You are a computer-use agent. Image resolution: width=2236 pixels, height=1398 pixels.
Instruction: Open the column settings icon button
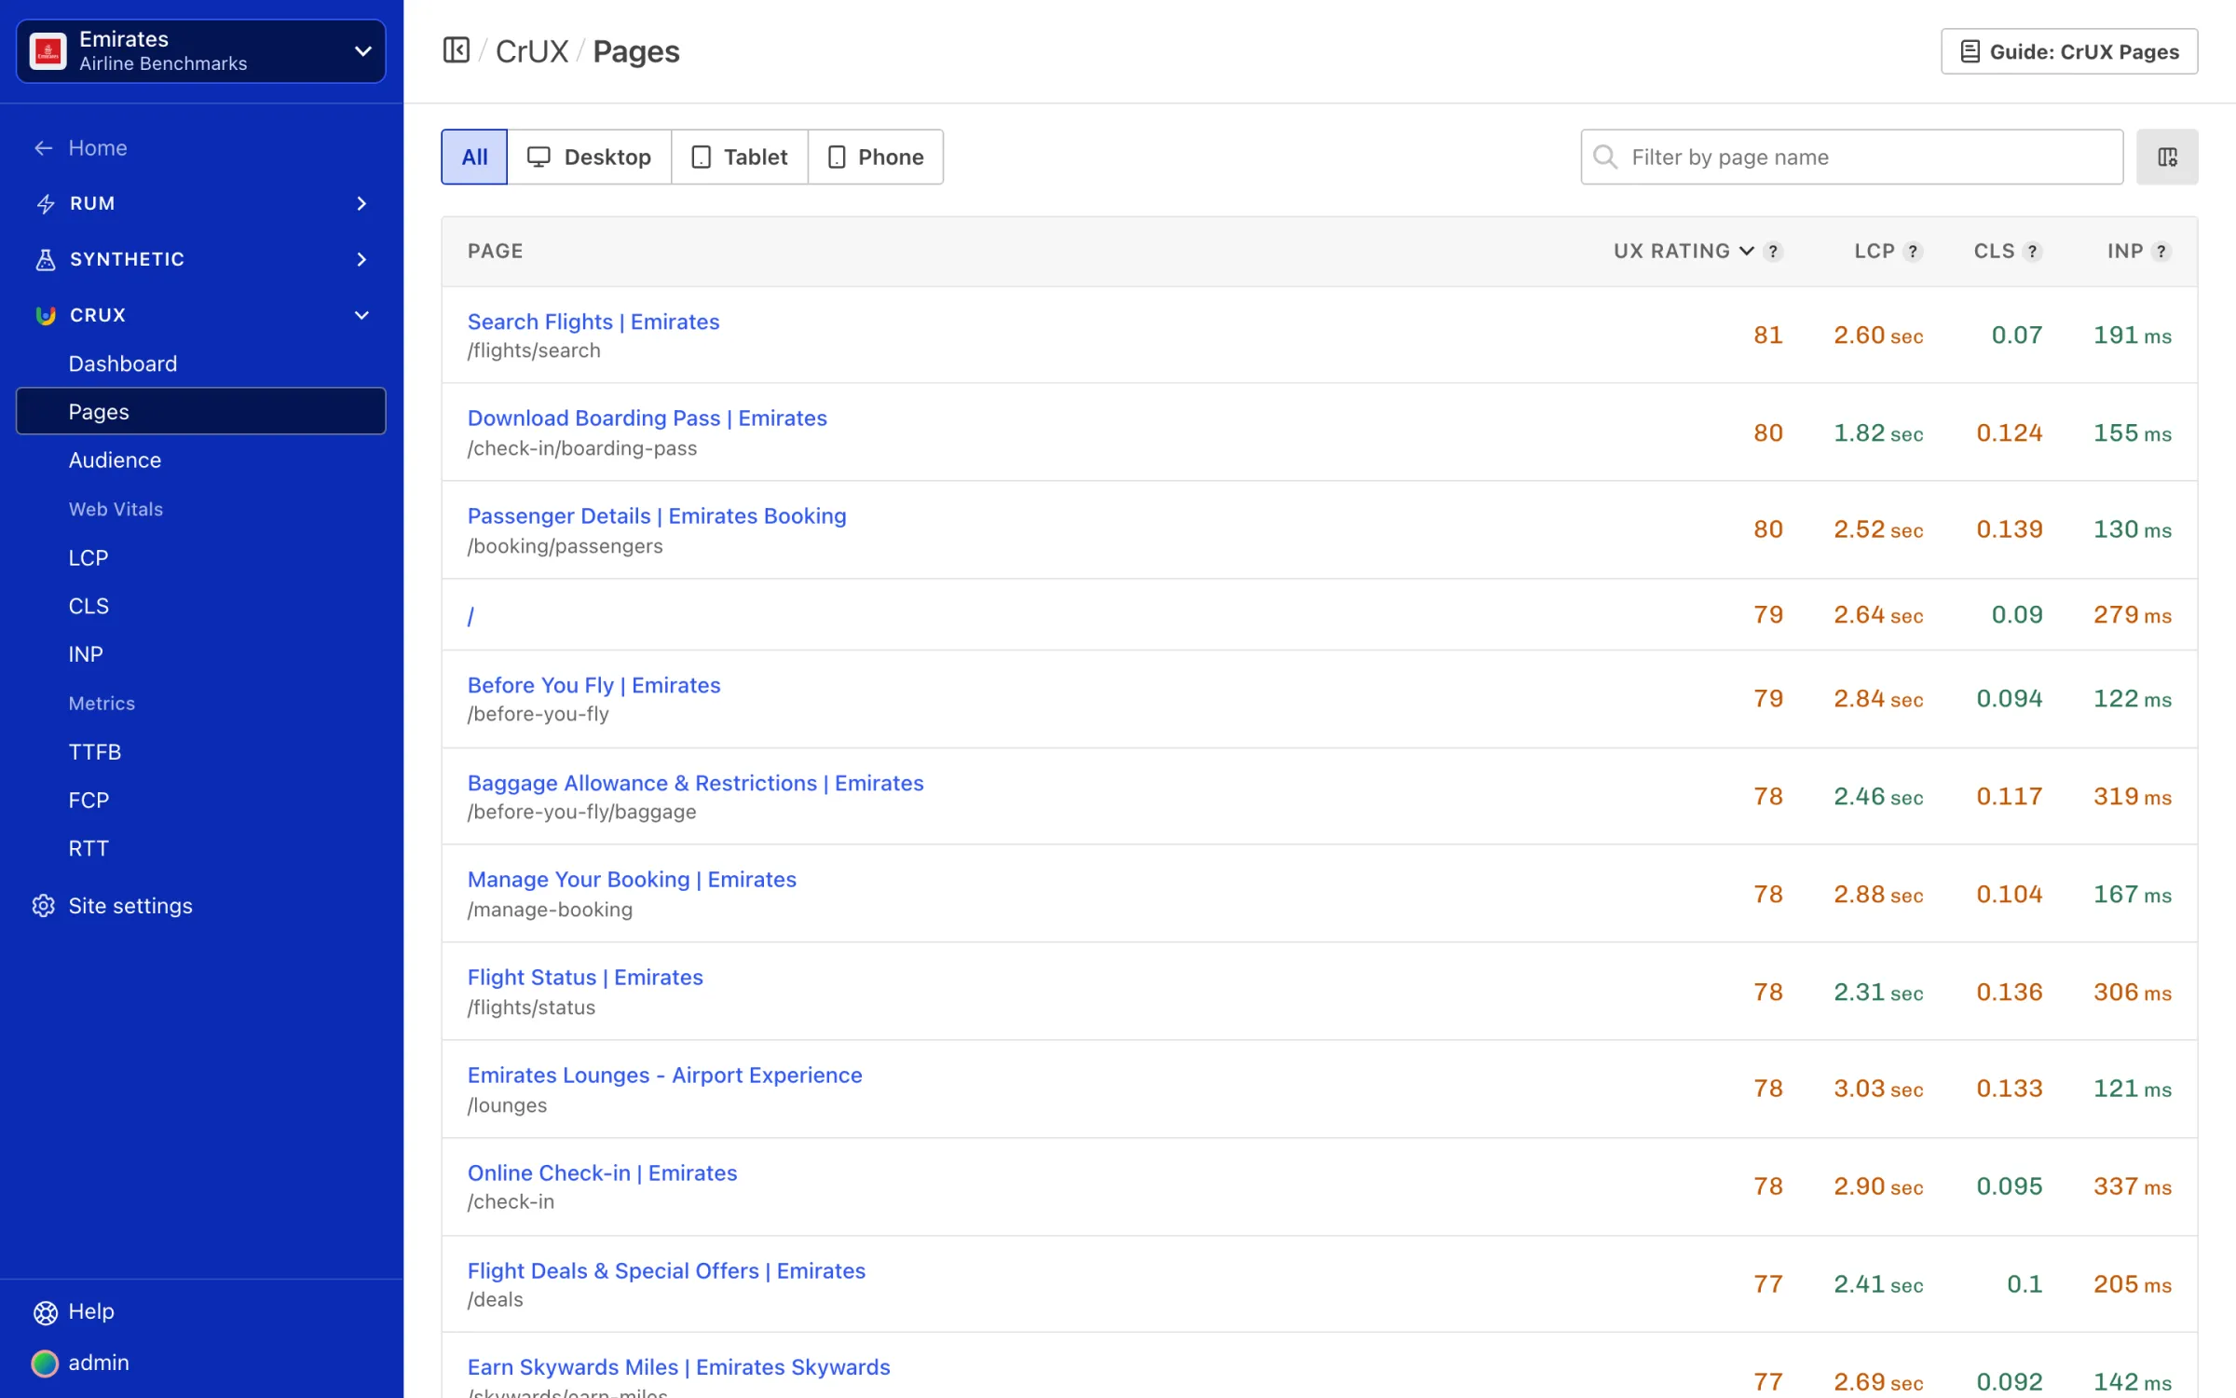click(x=2167, y=157)
